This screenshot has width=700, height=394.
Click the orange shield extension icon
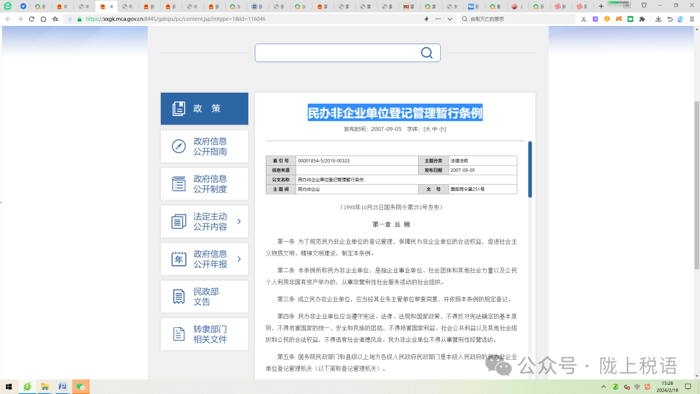[x=607, y=19]
